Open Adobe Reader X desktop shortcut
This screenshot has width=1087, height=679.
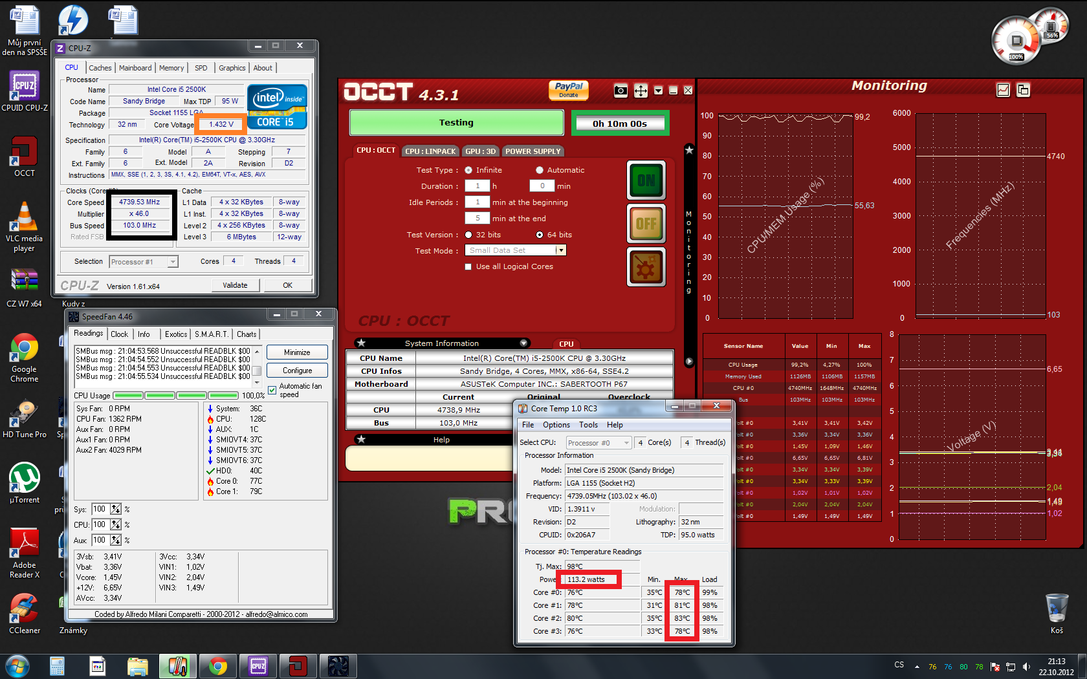click(x=25, y=553)
